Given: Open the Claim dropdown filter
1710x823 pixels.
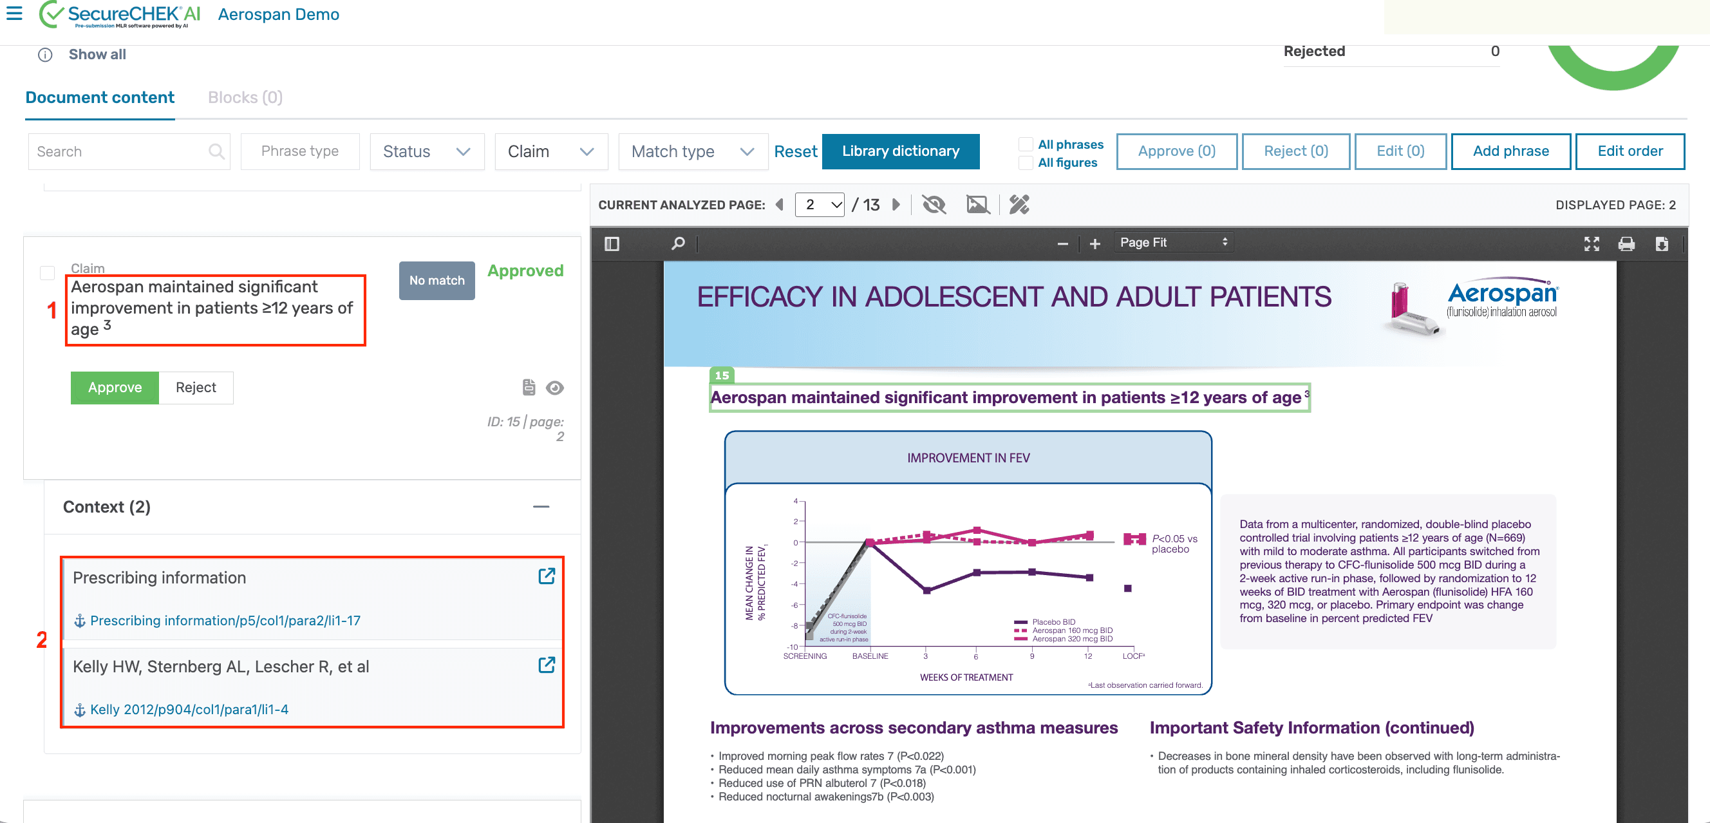Looking at the screenshot, I should 551,151.
